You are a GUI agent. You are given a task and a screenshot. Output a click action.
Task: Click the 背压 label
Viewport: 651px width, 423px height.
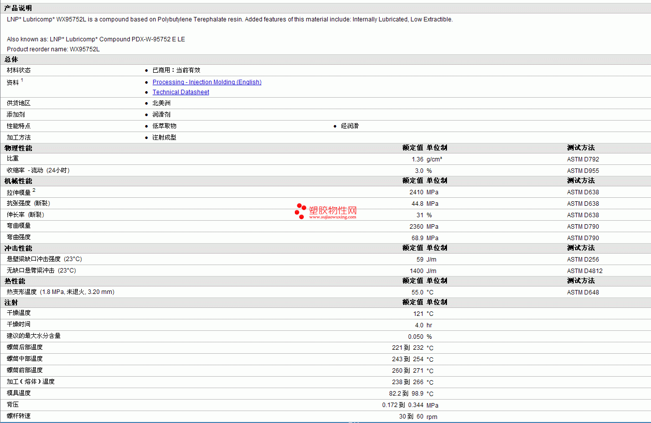12,405
